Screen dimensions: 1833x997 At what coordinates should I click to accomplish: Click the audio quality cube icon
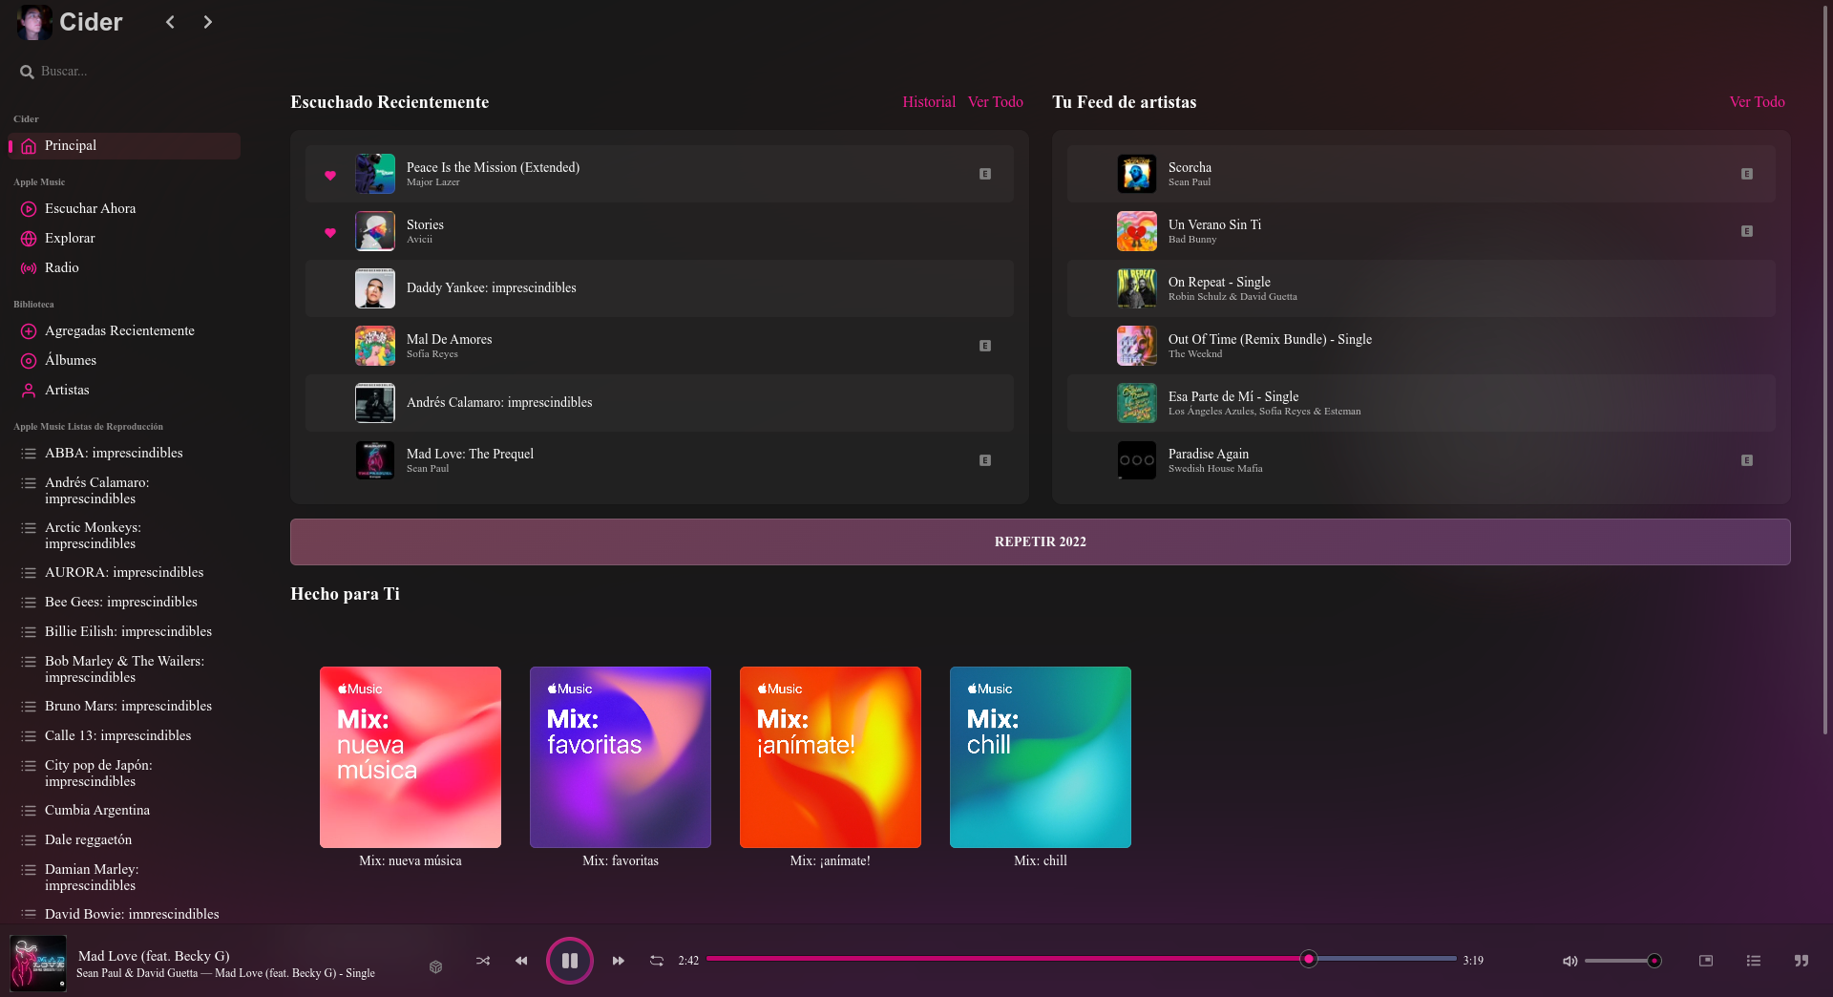tap(435, 966)
